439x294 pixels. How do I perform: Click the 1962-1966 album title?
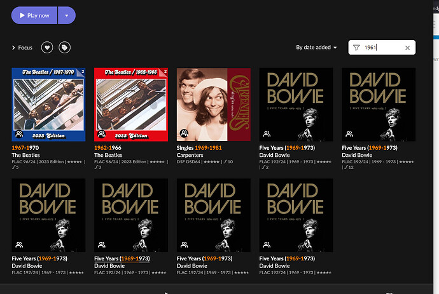click(108, 148)
